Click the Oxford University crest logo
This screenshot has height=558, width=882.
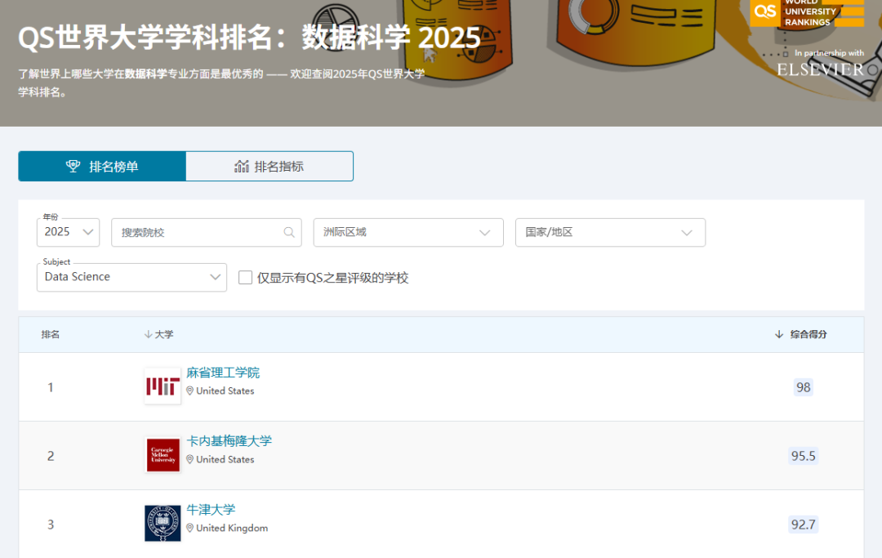(x=163, y=523)
